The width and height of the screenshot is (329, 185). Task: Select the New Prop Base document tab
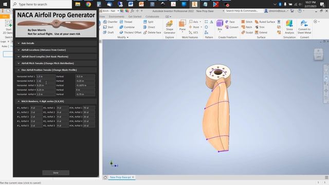tap(120, 177)
